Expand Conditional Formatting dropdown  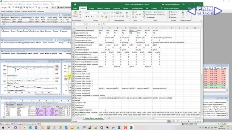click(154, 12)
